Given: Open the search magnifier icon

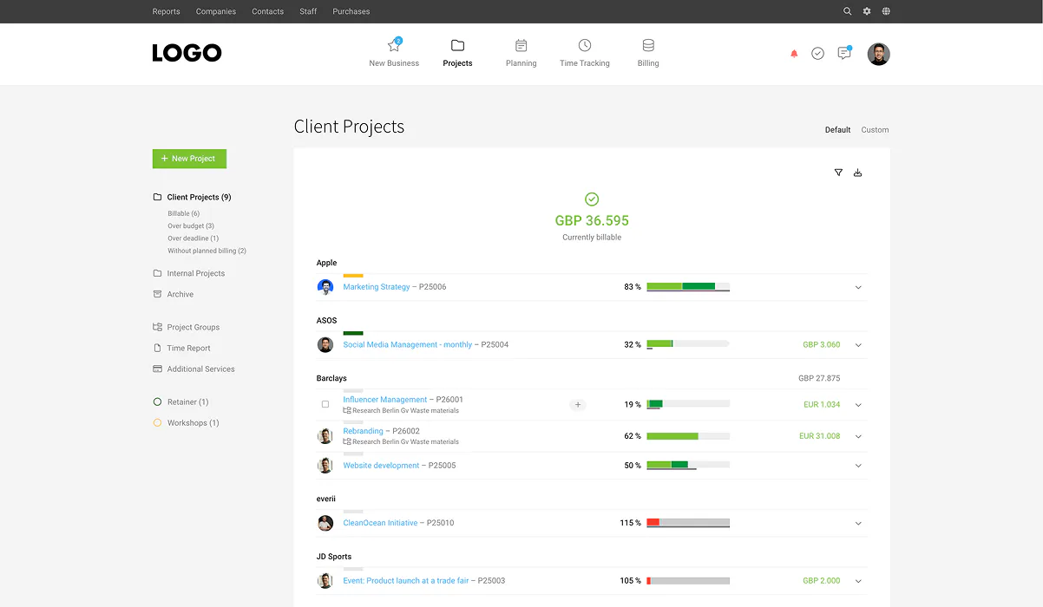Looking at the screenshot, I should click(x=848, y=11).
